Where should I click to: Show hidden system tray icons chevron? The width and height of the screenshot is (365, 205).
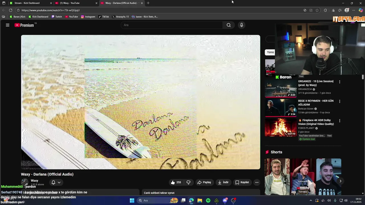(x=311, y=200)
